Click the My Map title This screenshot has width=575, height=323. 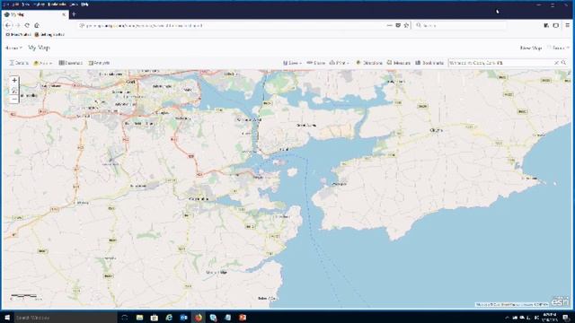(39, 48)
